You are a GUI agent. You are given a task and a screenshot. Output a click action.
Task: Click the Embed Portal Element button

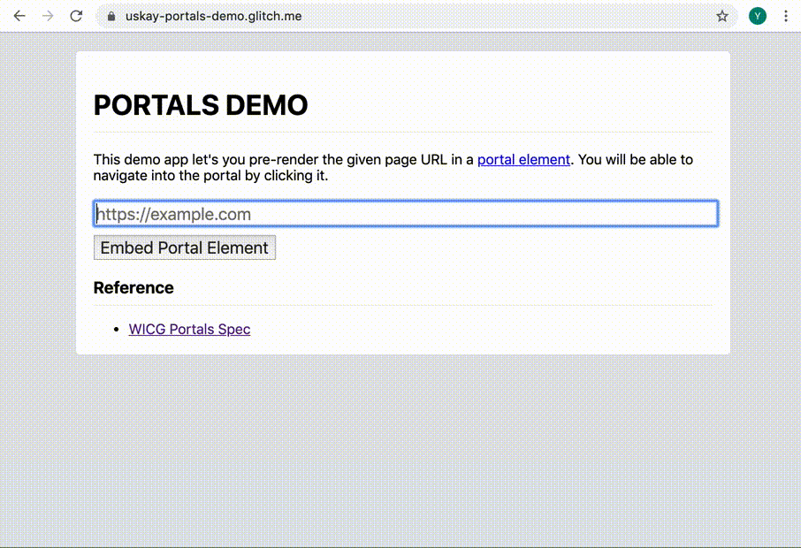[184, 247]
